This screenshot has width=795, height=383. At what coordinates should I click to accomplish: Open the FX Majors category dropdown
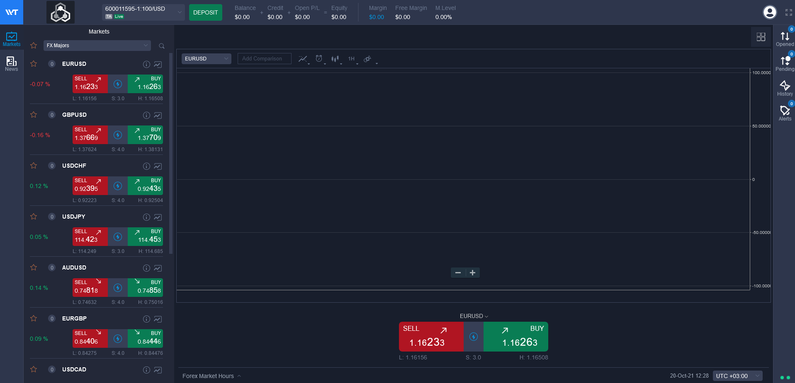click(x=97, y=46)
